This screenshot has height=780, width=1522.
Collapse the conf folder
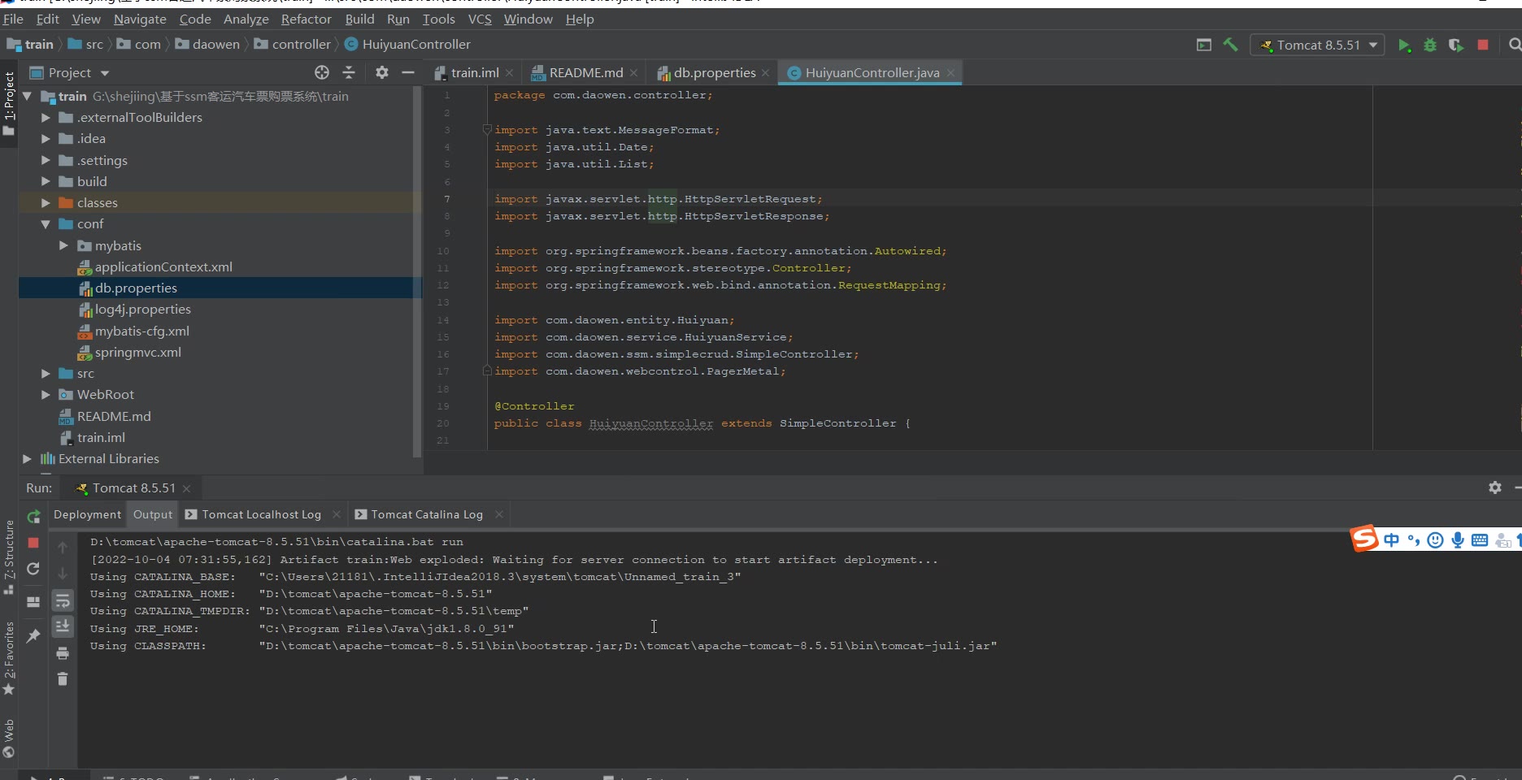(x=46, y=224)
